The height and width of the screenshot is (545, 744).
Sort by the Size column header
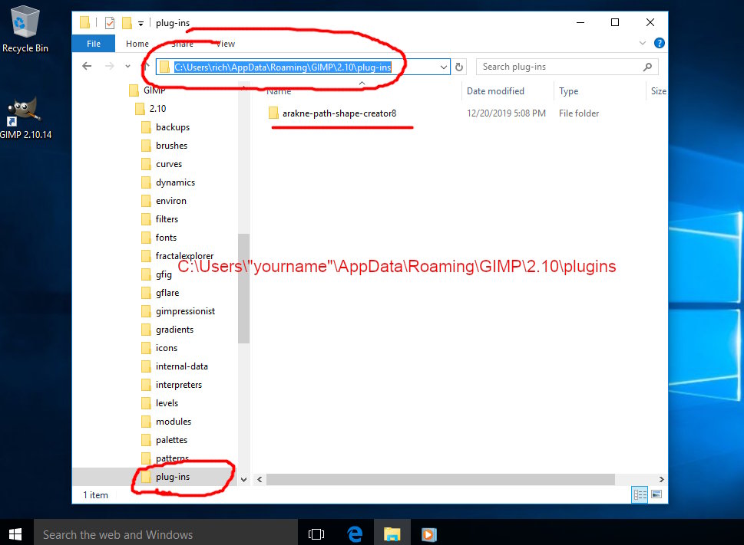657,91
